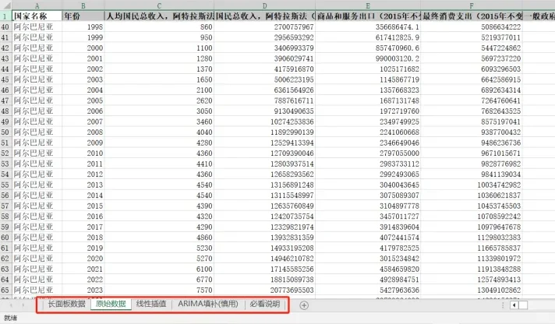555x324 pixels.
Task: Click cell with value 3075089307
Action: (x=368, y=195)
